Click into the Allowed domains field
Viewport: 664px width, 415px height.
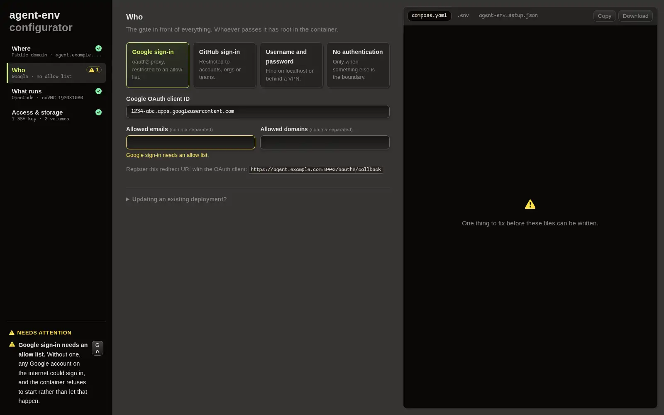(325, 142)
